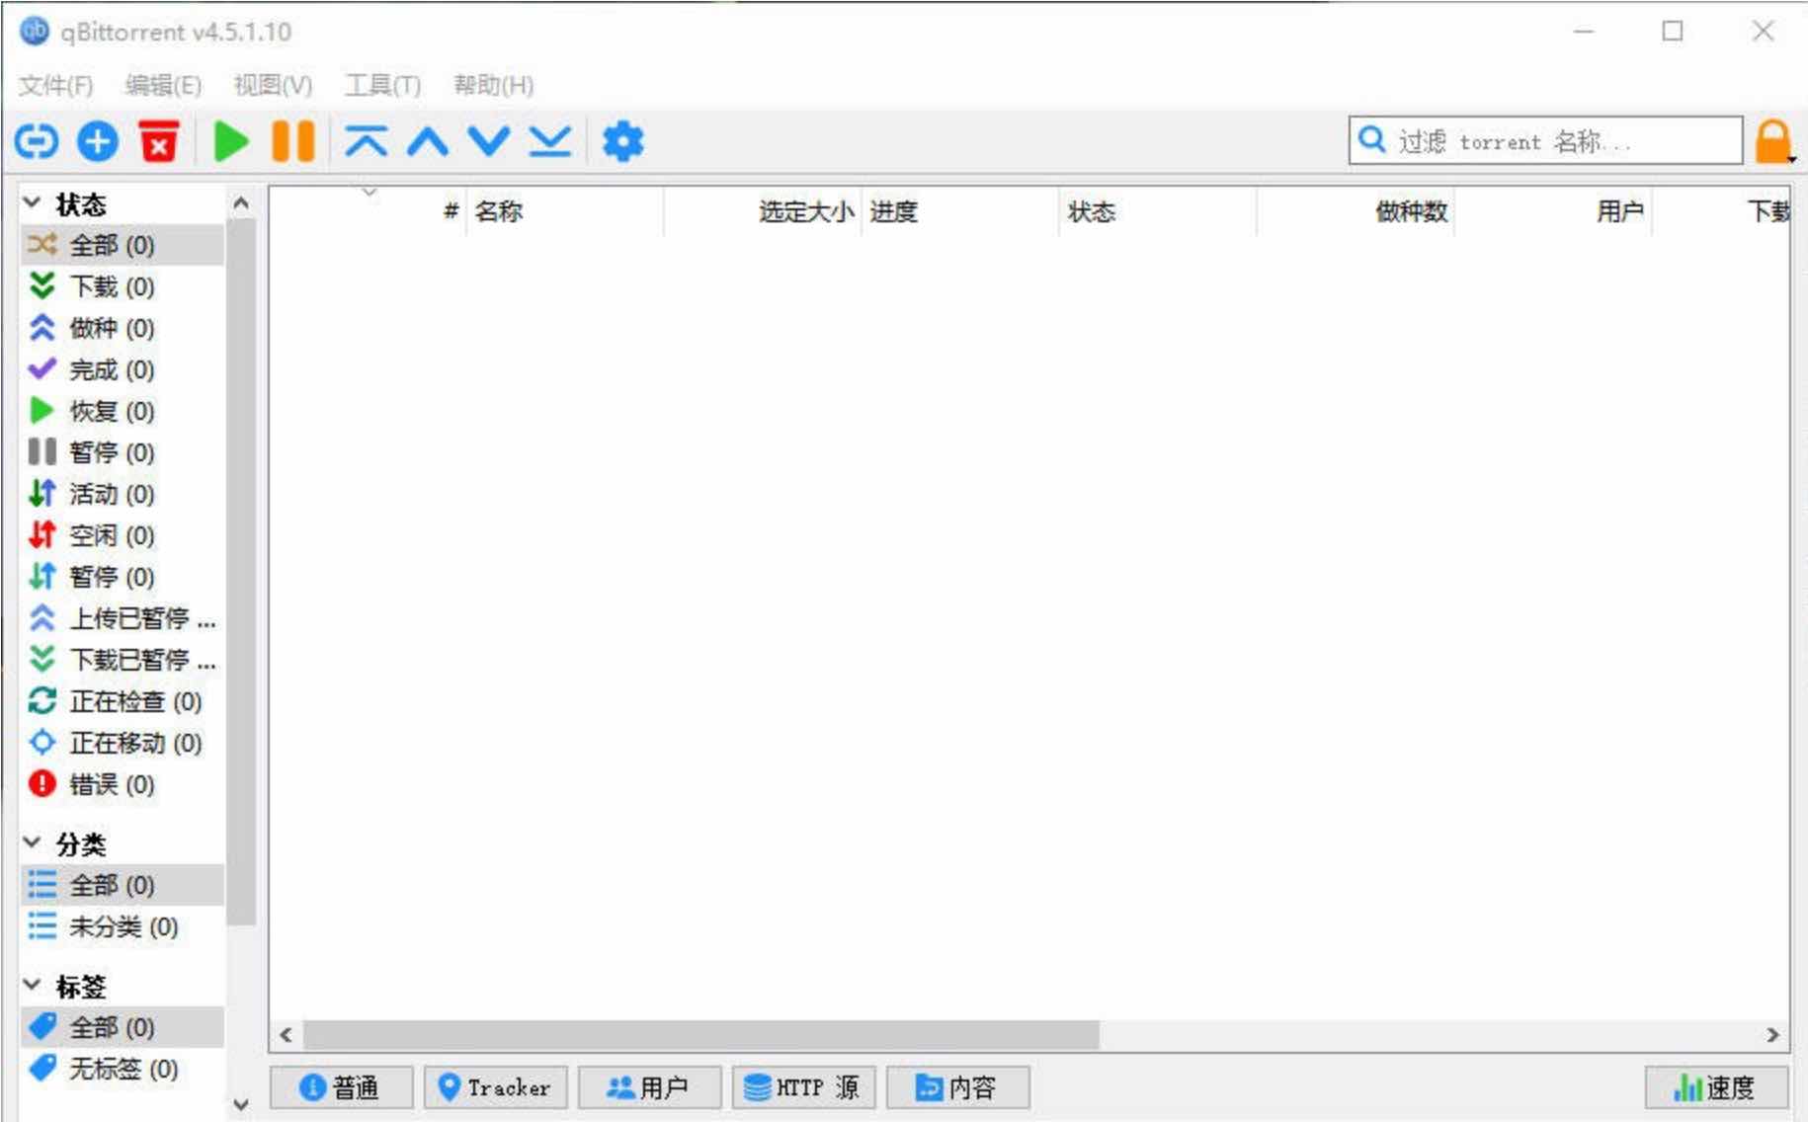Screen dimensions: 1808x1122
Task: Select the 下载 (0) status filter
Action: [x=123, y=286]
